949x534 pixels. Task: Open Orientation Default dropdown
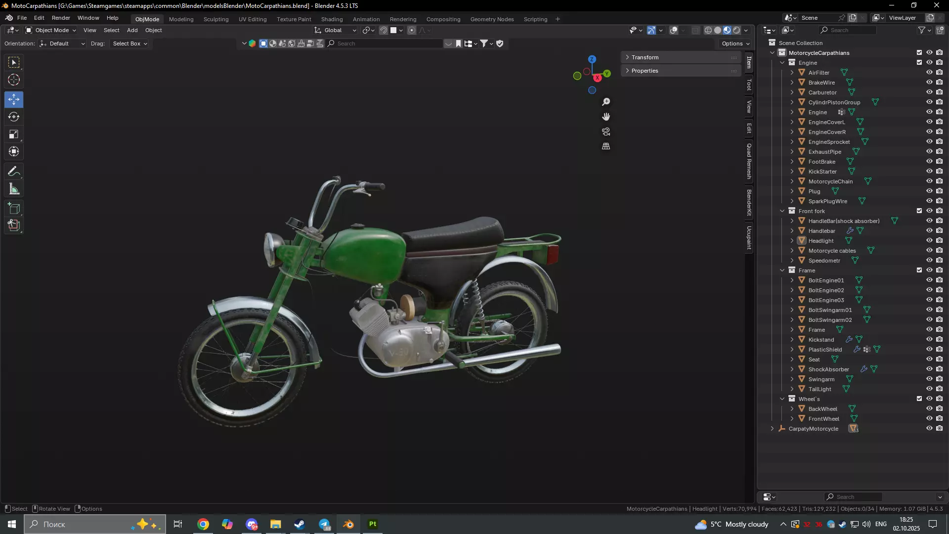pos(62,44)
